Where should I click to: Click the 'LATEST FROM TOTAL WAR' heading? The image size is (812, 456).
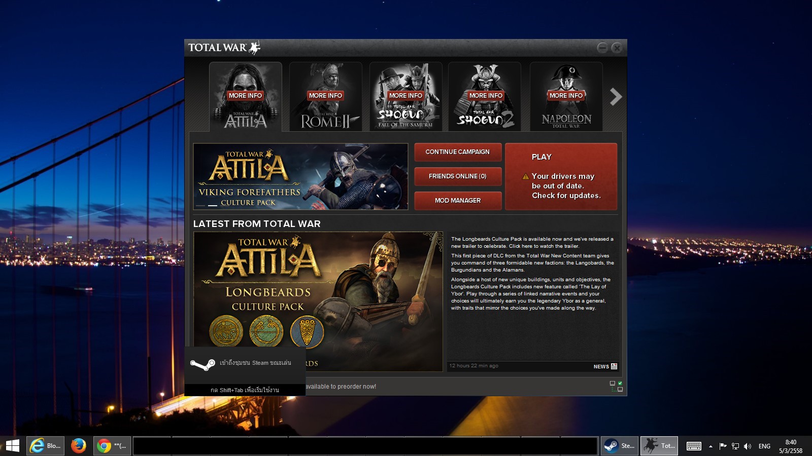pos(257,224)
